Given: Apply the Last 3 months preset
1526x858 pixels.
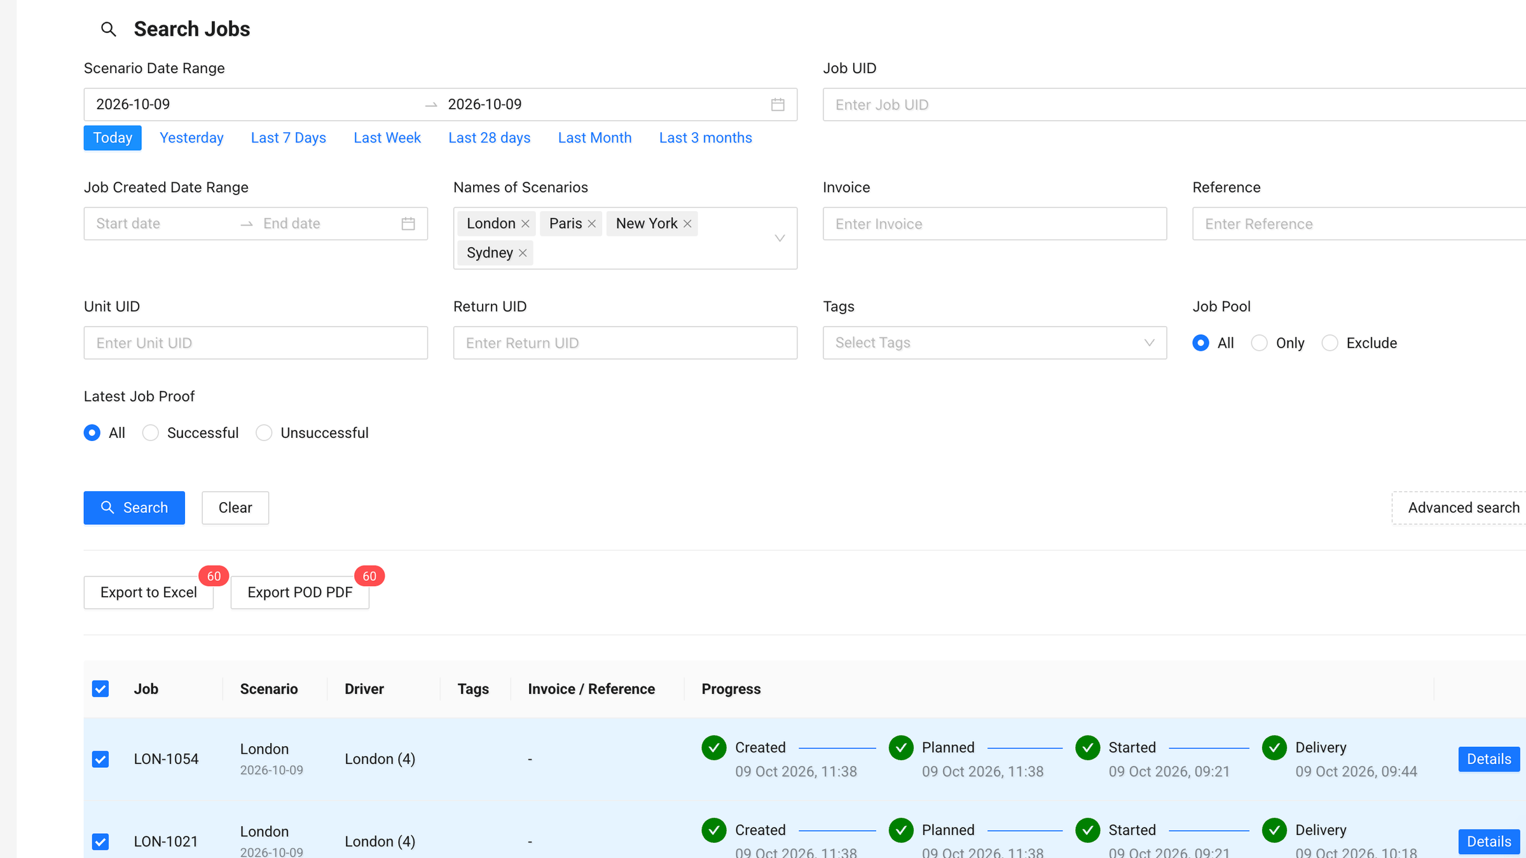Looking at the screenshot, I should [x=705, y=138].
